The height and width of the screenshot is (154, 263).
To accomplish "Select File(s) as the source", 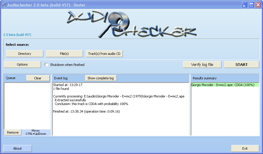I will point(64,54).
